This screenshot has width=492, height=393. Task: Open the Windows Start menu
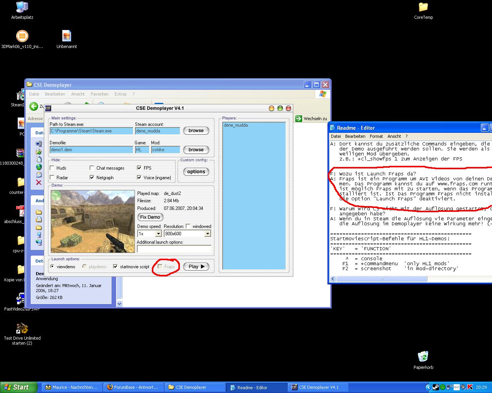(x=19, y=387)
